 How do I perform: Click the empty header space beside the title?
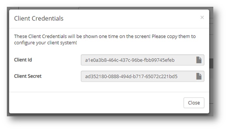pyautogui.click(x=130, y=19)
